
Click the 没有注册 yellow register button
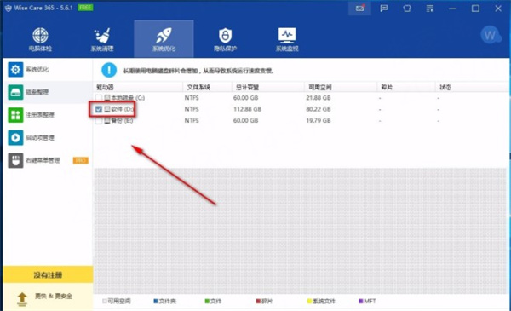coord(48,274)
